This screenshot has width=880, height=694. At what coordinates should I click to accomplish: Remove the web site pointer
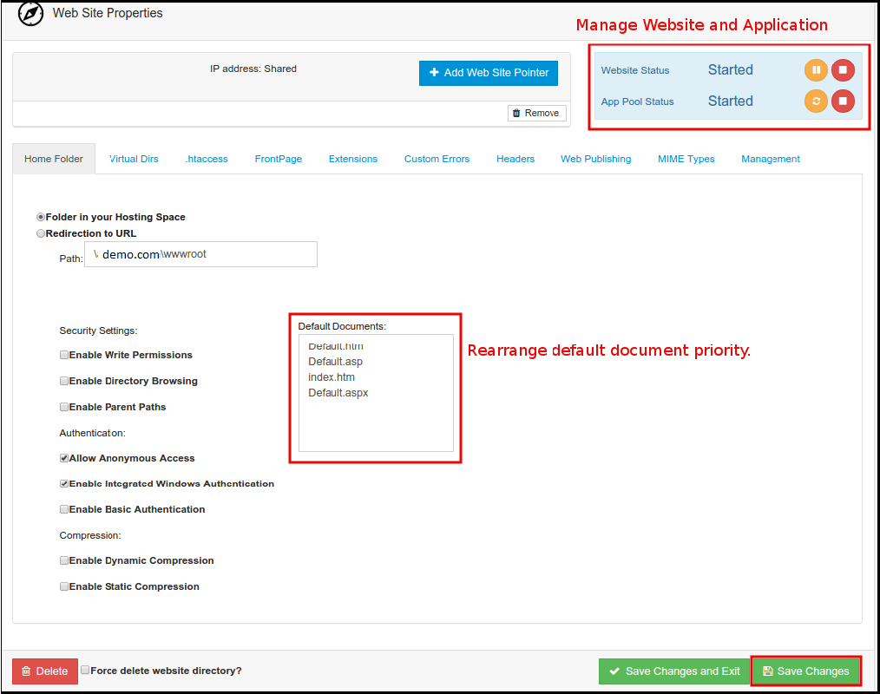[x=536, y=113]
